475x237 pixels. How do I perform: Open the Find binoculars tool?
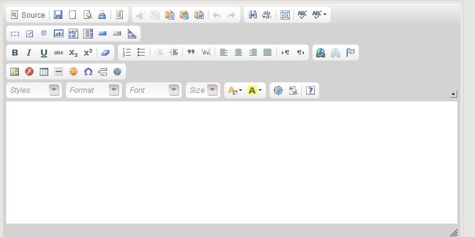[x=252, y=15]
